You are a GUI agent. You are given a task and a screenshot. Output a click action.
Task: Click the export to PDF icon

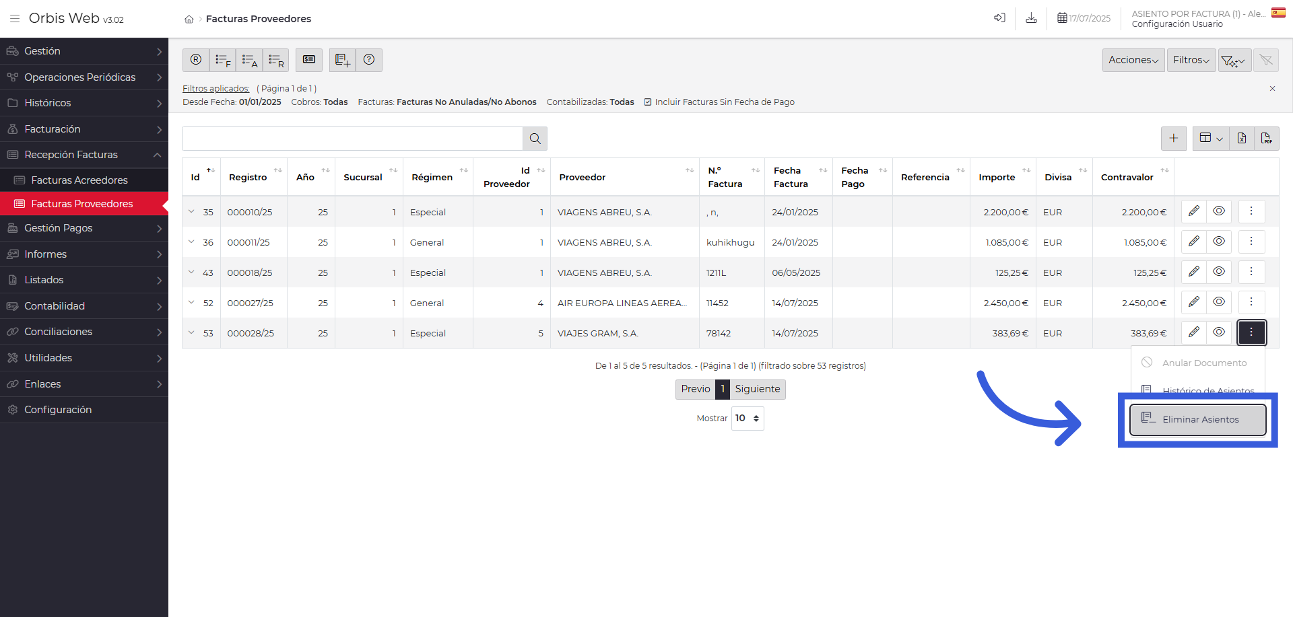(1266, 139)
